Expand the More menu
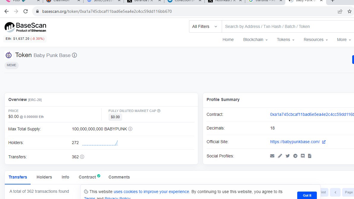Screen dimensions: 354x199 pyautogui.click(x=344, y=40)
